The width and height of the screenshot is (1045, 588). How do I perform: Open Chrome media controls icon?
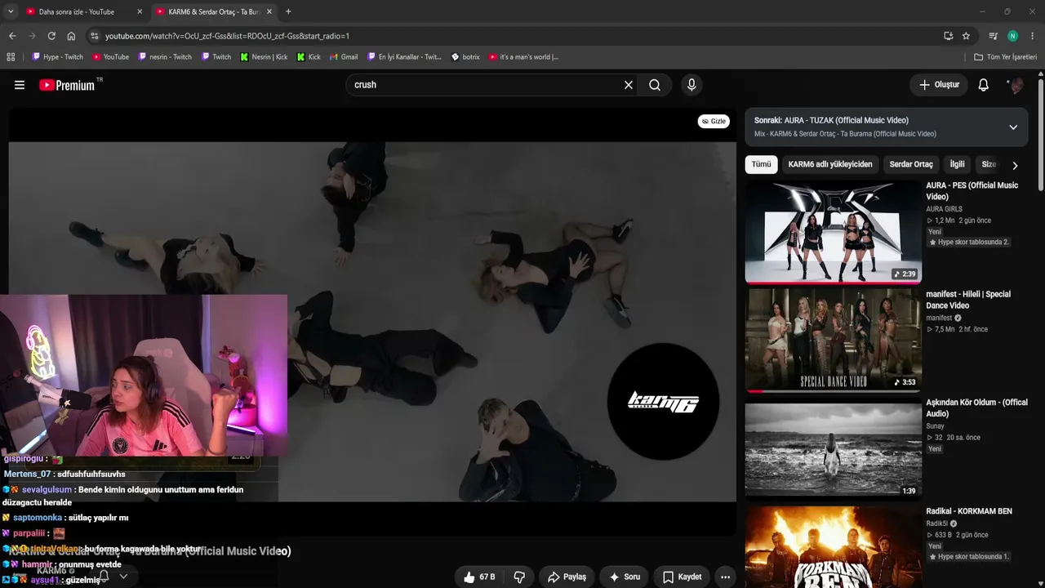[993, 36]
